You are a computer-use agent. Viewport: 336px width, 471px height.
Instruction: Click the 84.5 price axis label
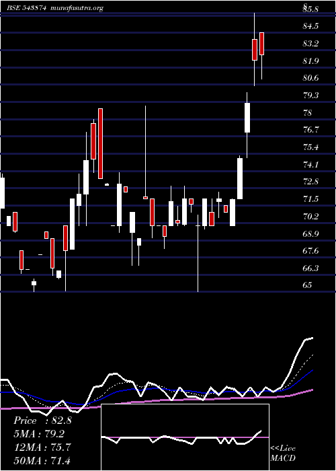310,26
